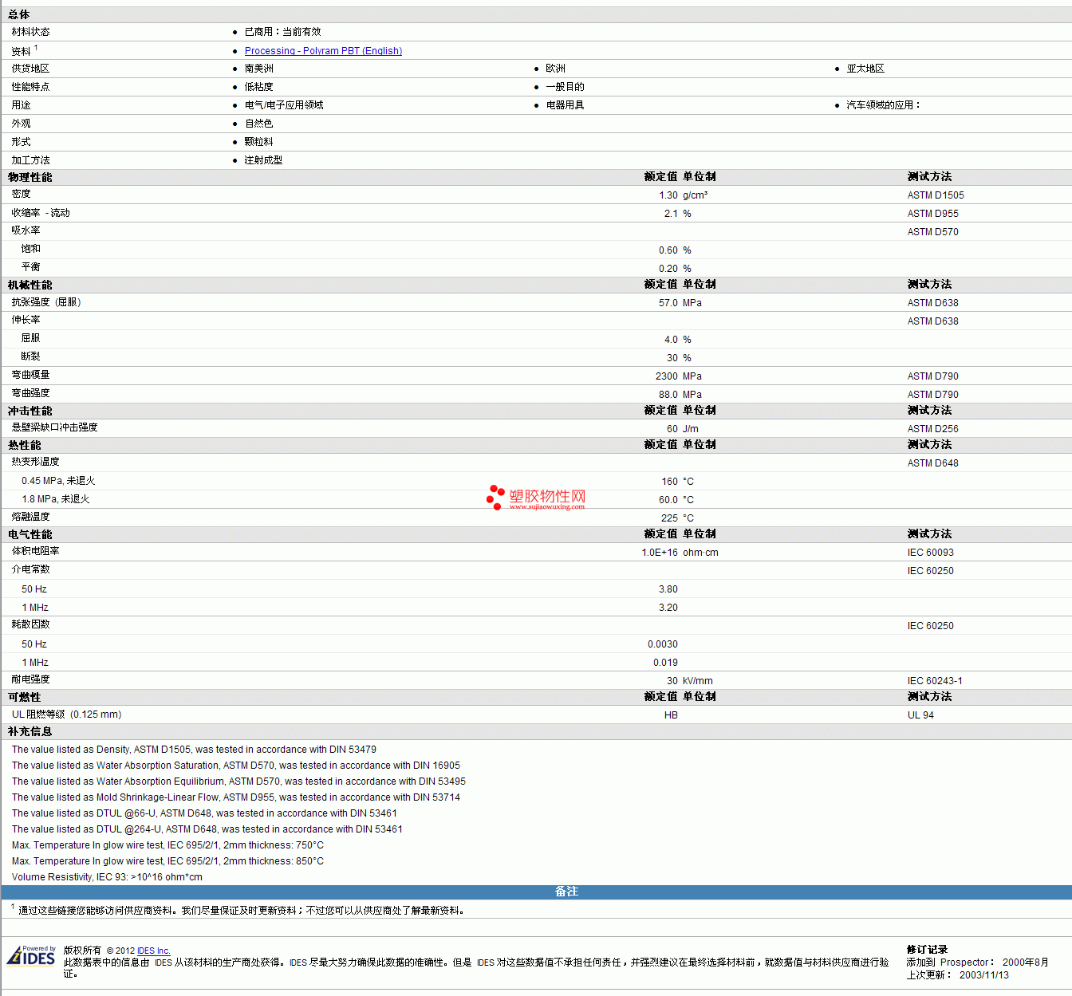Image resolution: width=1072 pixels, height=996 pixels.
Task: Click the 修订记录 heading in footer
Action: click(927, 950)
